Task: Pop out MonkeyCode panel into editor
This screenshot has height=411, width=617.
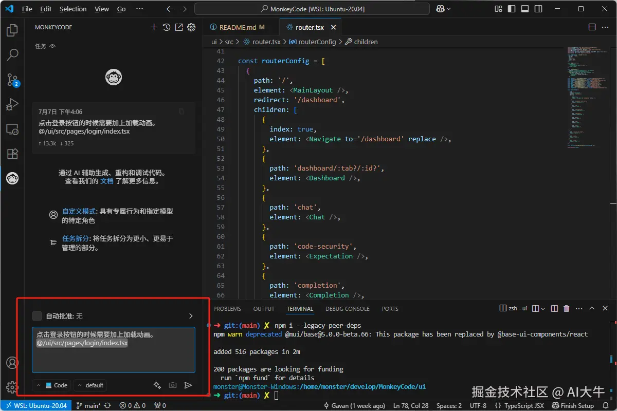Action: pos(179,27)
